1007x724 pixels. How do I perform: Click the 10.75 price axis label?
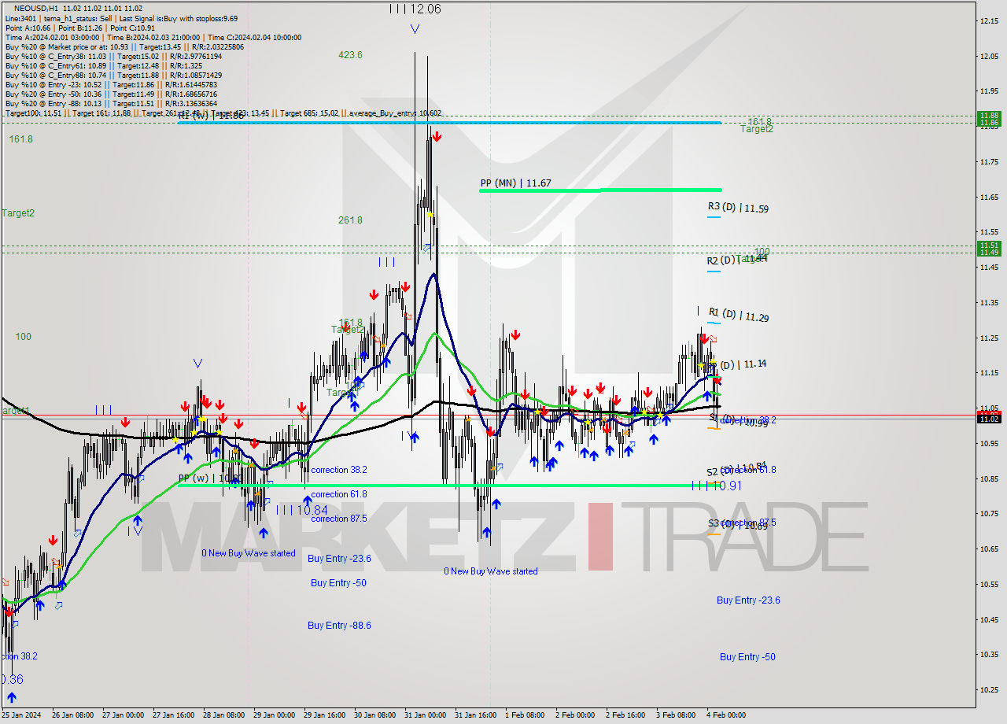click(990, 513)
